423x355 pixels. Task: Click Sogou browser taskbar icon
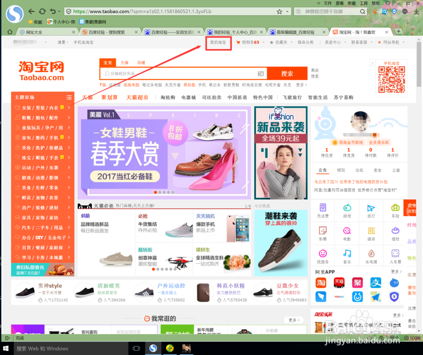[x=153, y=349]
